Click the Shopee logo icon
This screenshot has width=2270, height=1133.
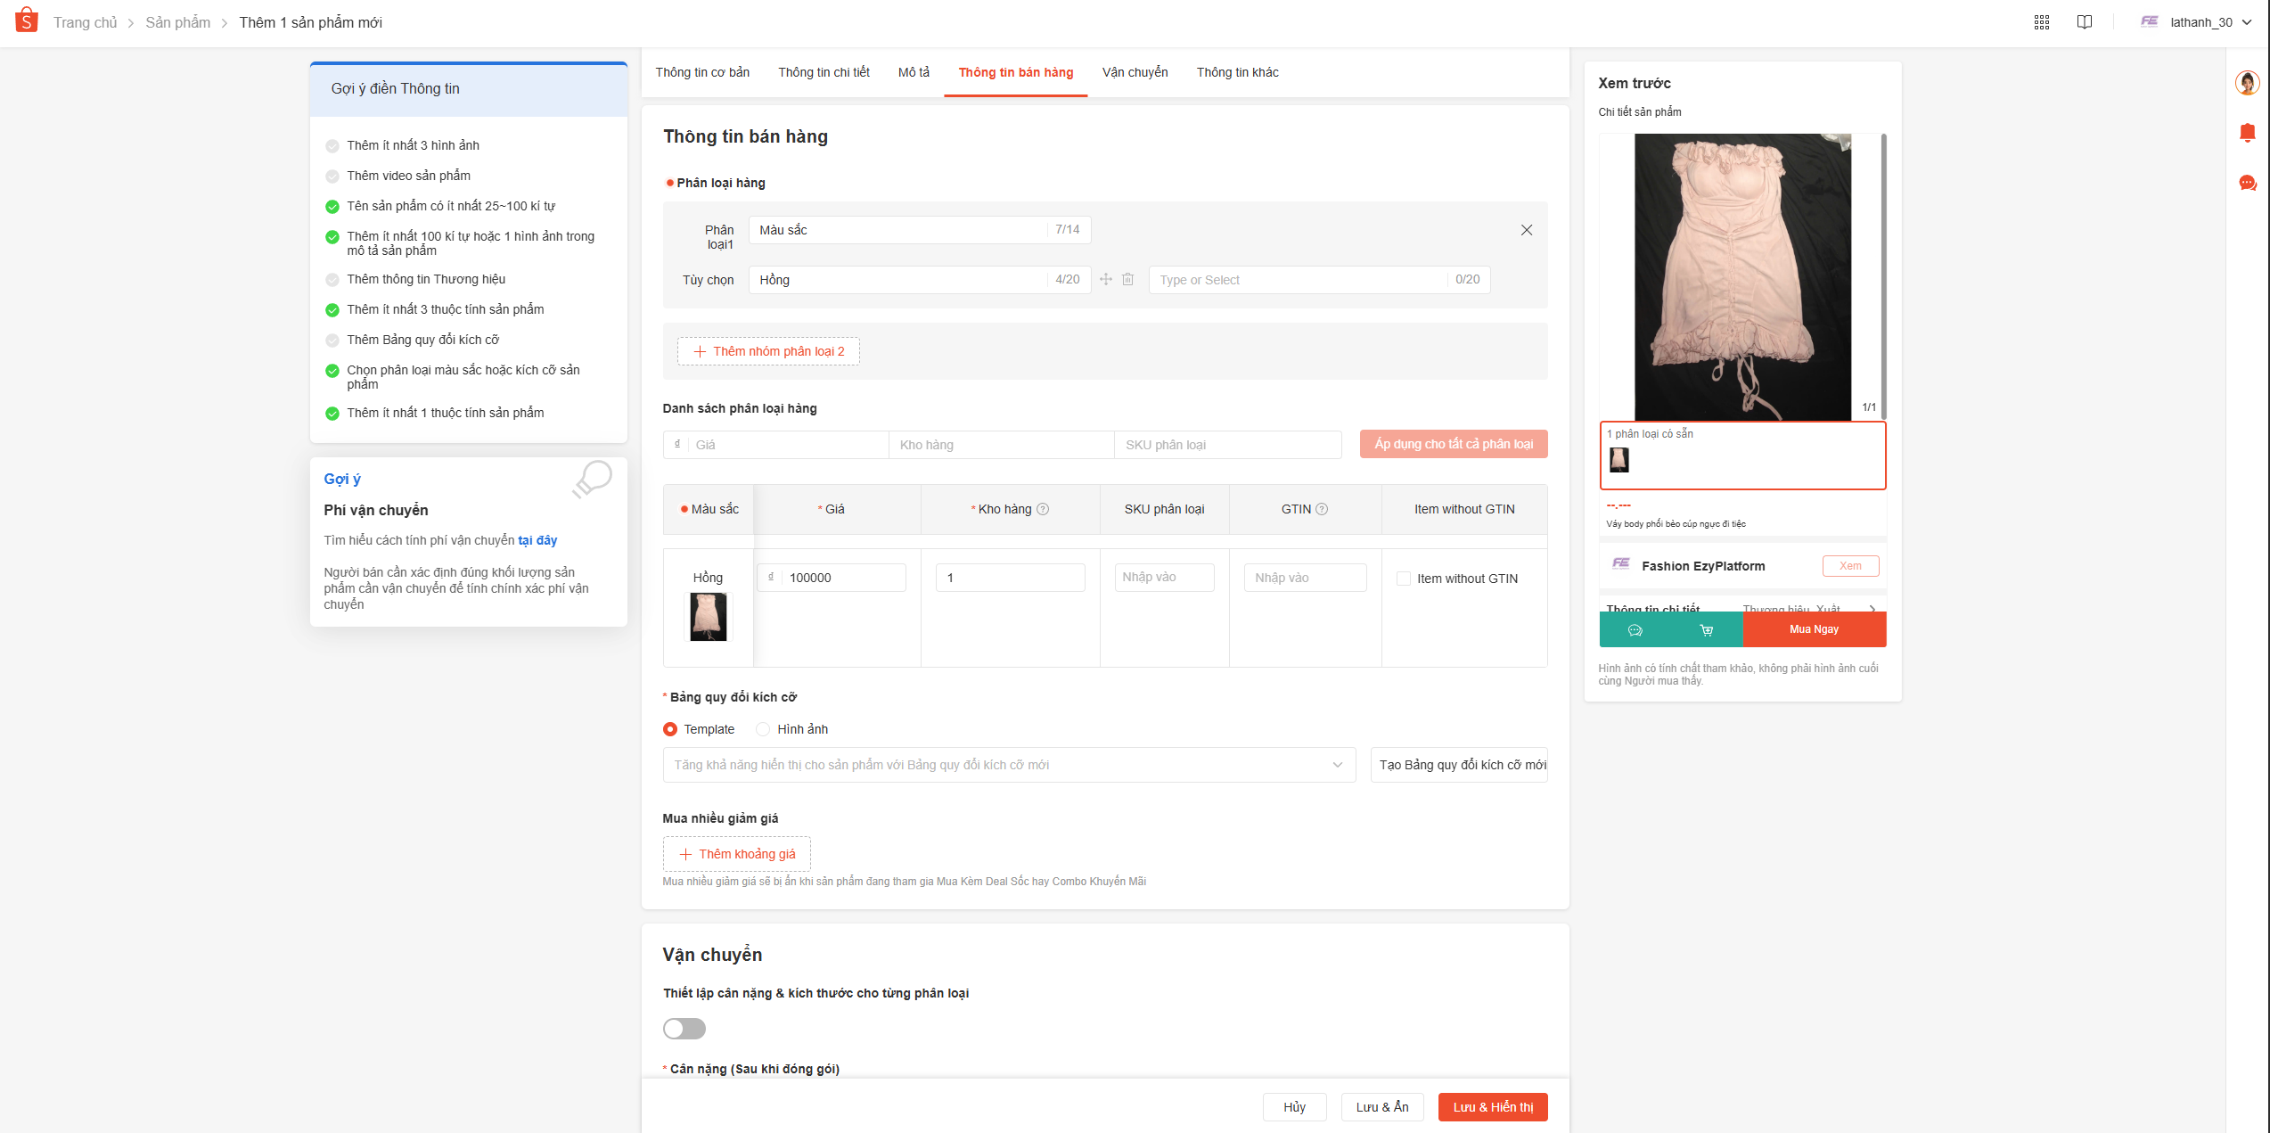(x=27, y=21)
